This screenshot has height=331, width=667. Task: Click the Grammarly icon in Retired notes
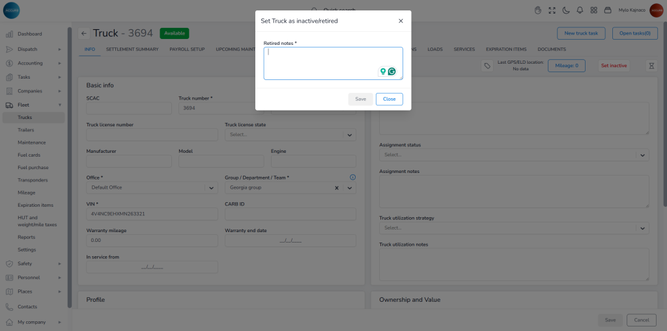392,72
